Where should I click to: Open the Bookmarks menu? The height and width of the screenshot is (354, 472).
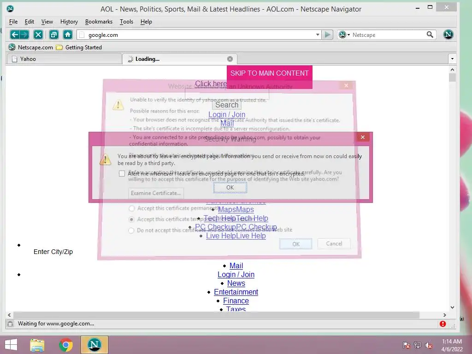pos(99,22)
